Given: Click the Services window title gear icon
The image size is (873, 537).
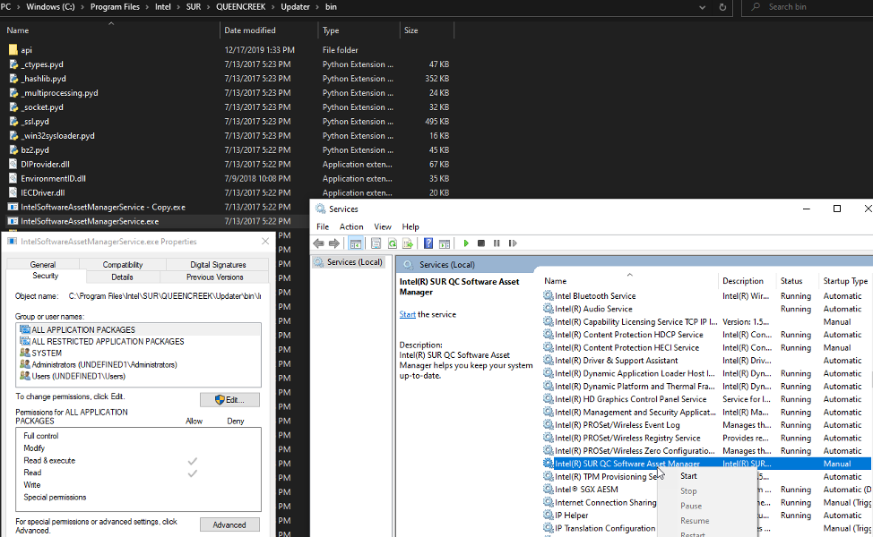Looking at the screenshot, I should [320, 209].
